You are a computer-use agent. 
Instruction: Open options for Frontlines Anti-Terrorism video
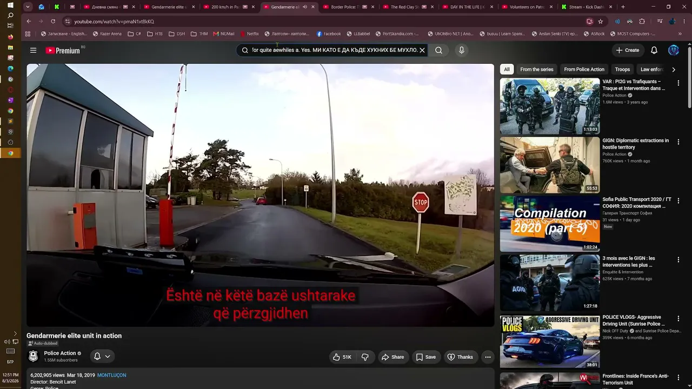tap(678, 378)
